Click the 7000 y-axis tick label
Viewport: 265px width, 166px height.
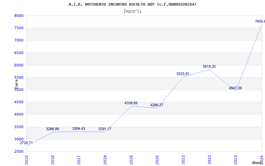19,41
